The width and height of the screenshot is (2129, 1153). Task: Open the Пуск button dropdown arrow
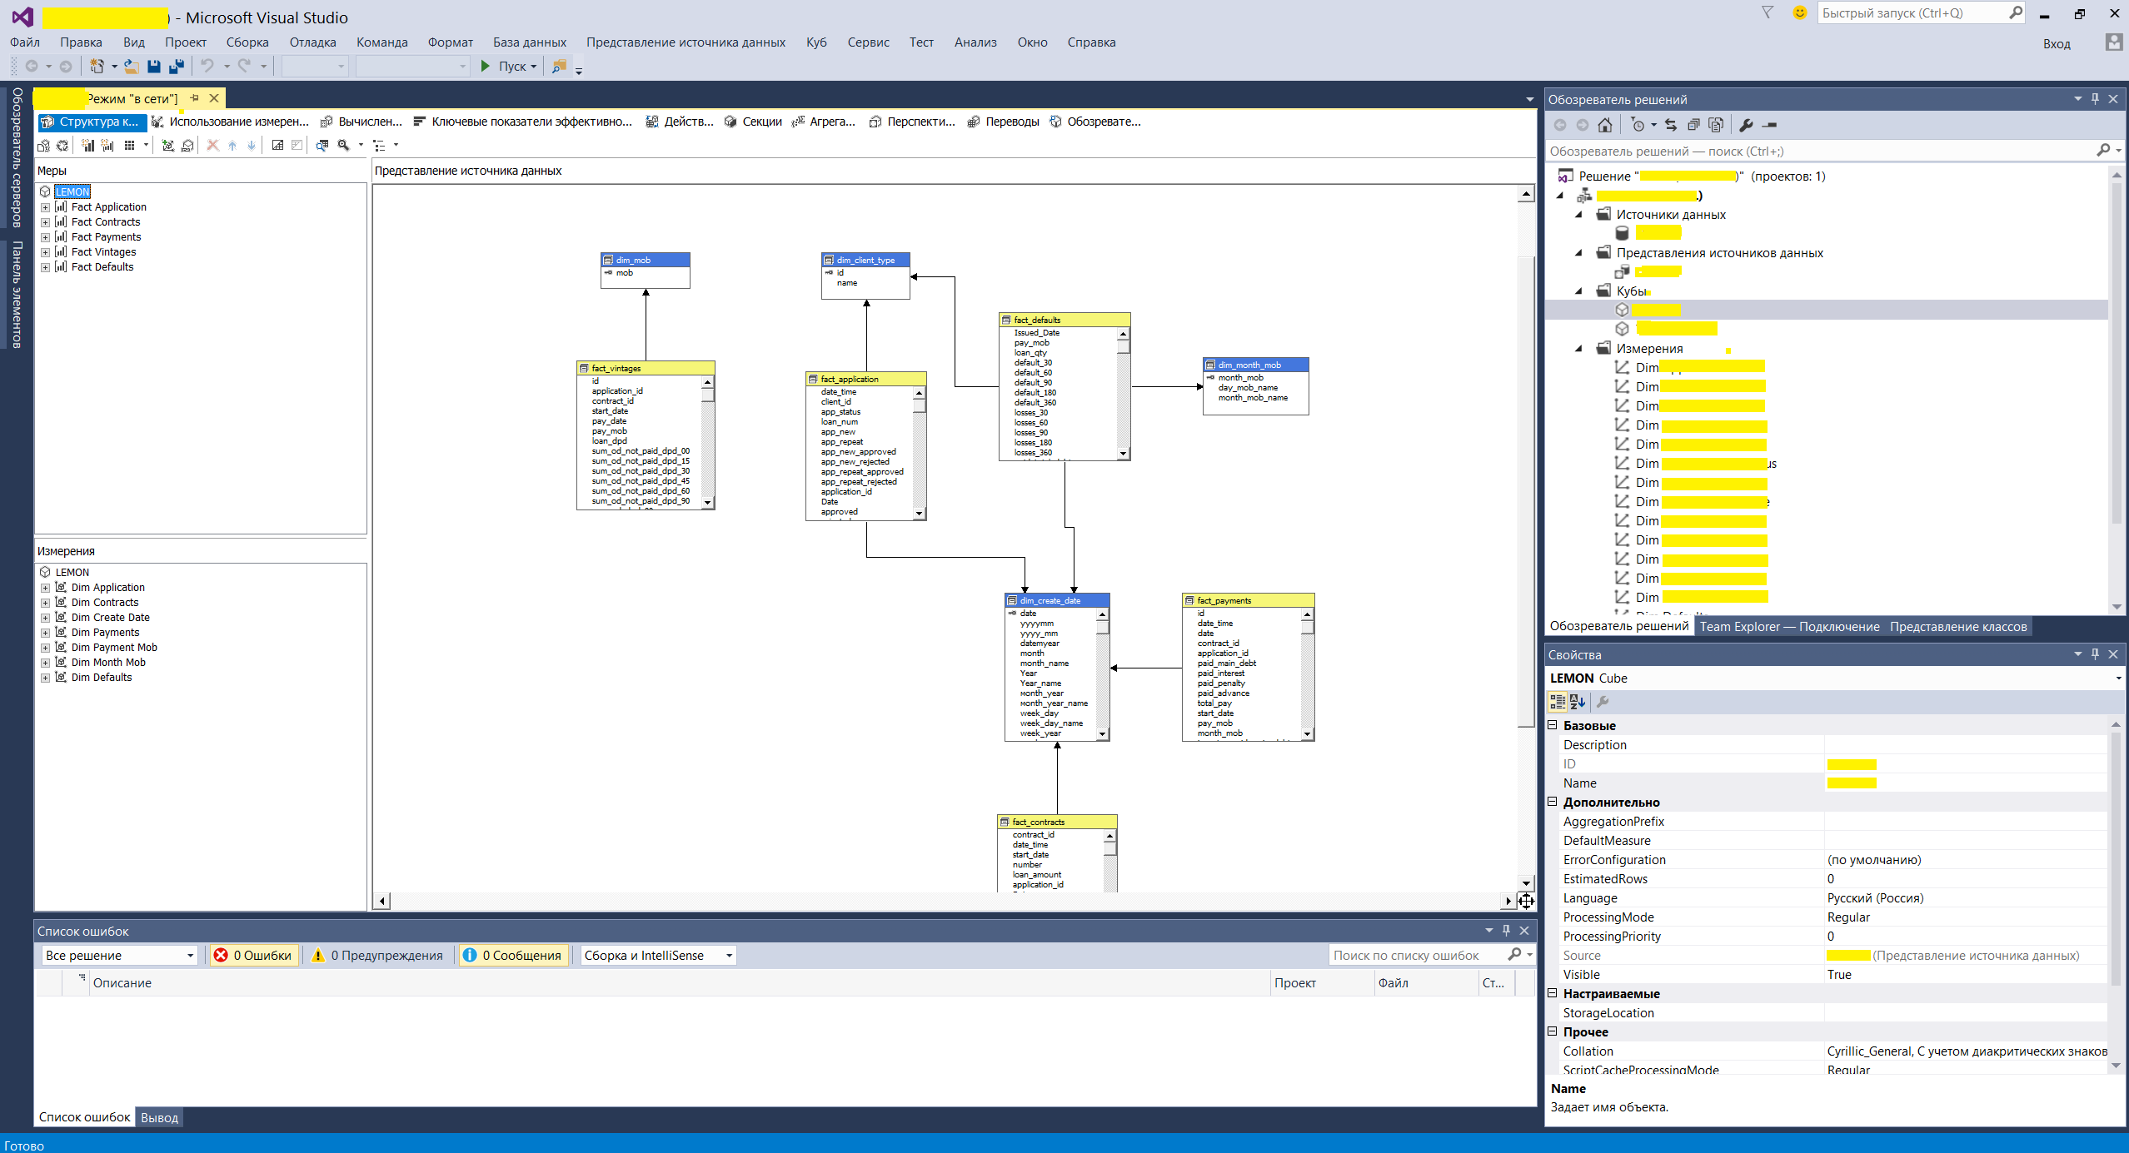(533, 67)
